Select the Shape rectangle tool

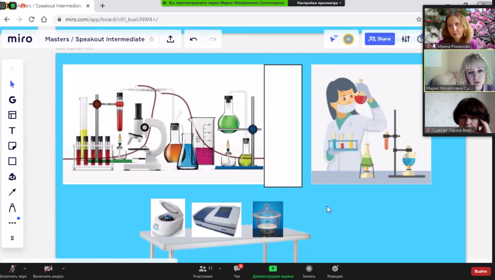coord(12,161)
